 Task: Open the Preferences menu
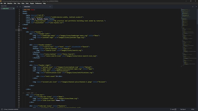[x=38, y=3]
